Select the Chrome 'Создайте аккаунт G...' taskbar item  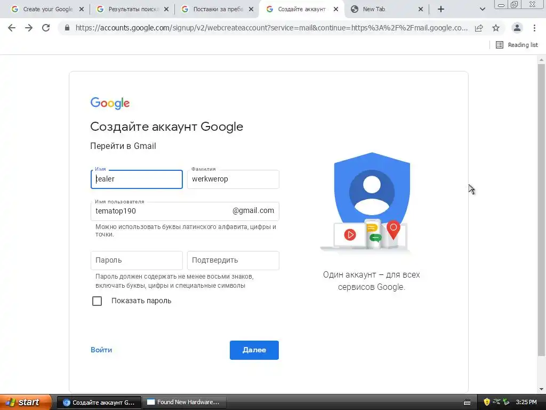99,403
